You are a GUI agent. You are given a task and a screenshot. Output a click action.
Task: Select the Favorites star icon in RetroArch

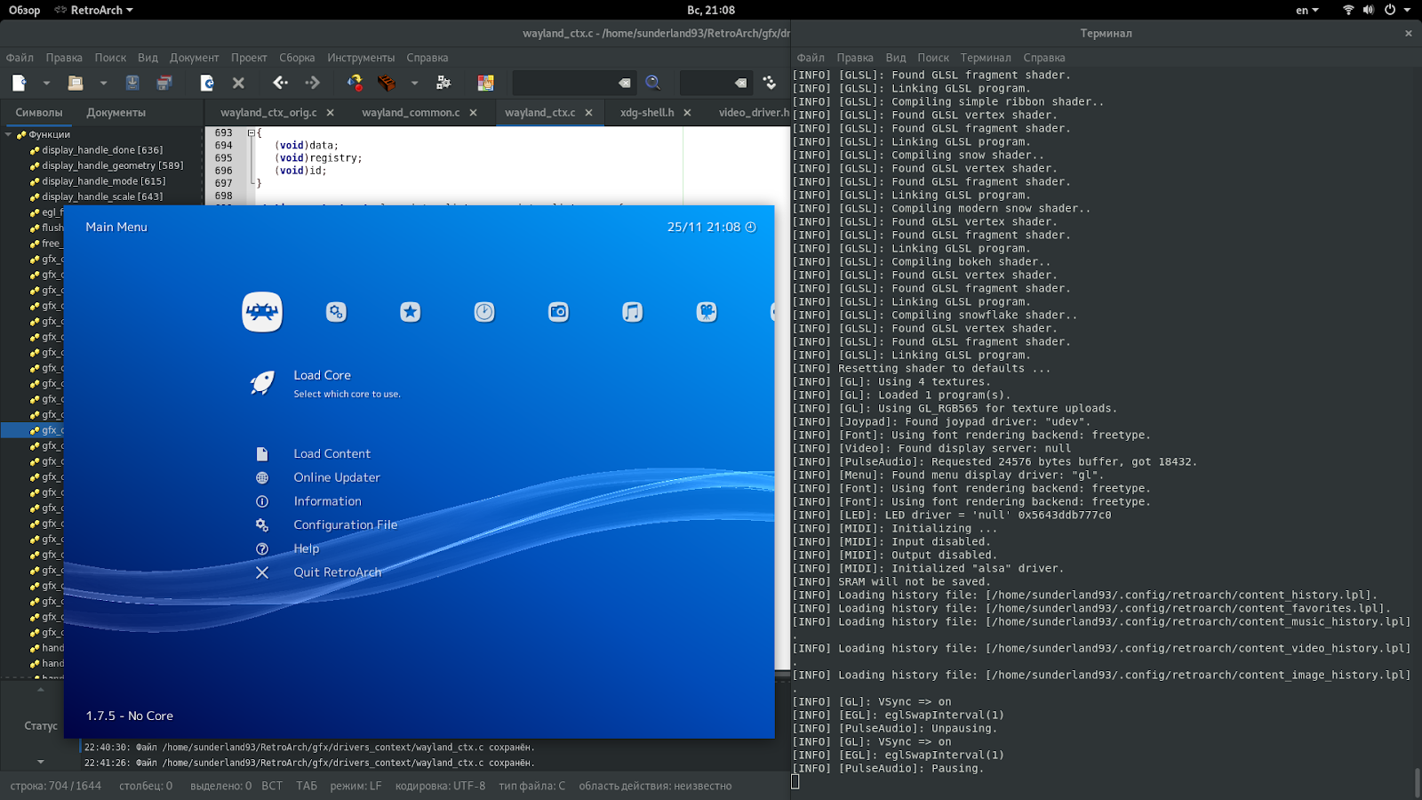(410, 312)
